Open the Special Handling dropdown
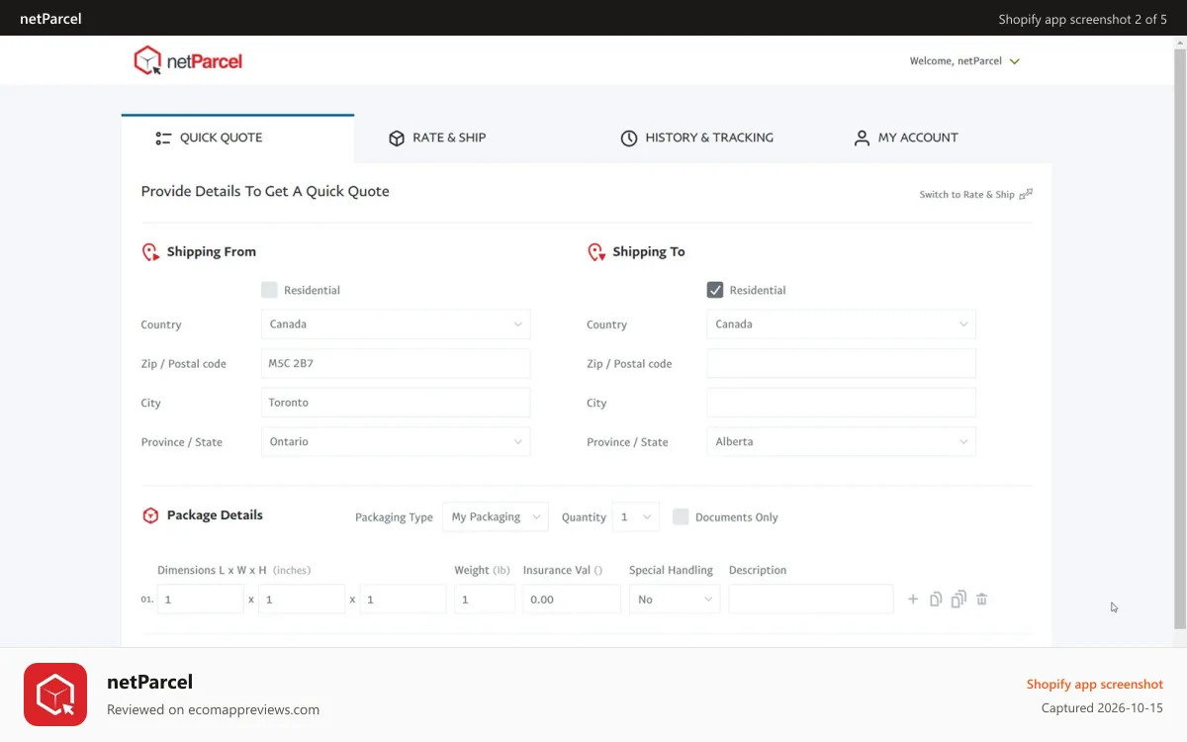Screen dimensions: 1187x742 pyautogui.click(x=675, y=600)
